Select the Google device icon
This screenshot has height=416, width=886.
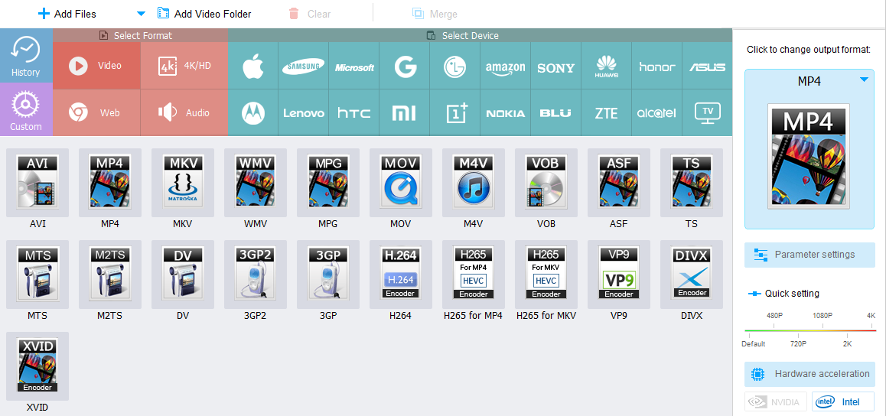(x=406, y=67)
